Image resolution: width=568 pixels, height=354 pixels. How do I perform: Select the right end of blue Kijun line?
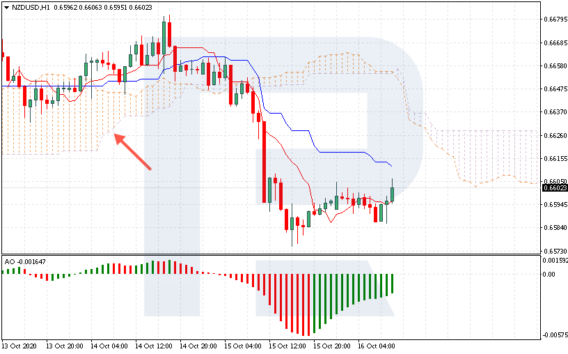pos(390,166)
